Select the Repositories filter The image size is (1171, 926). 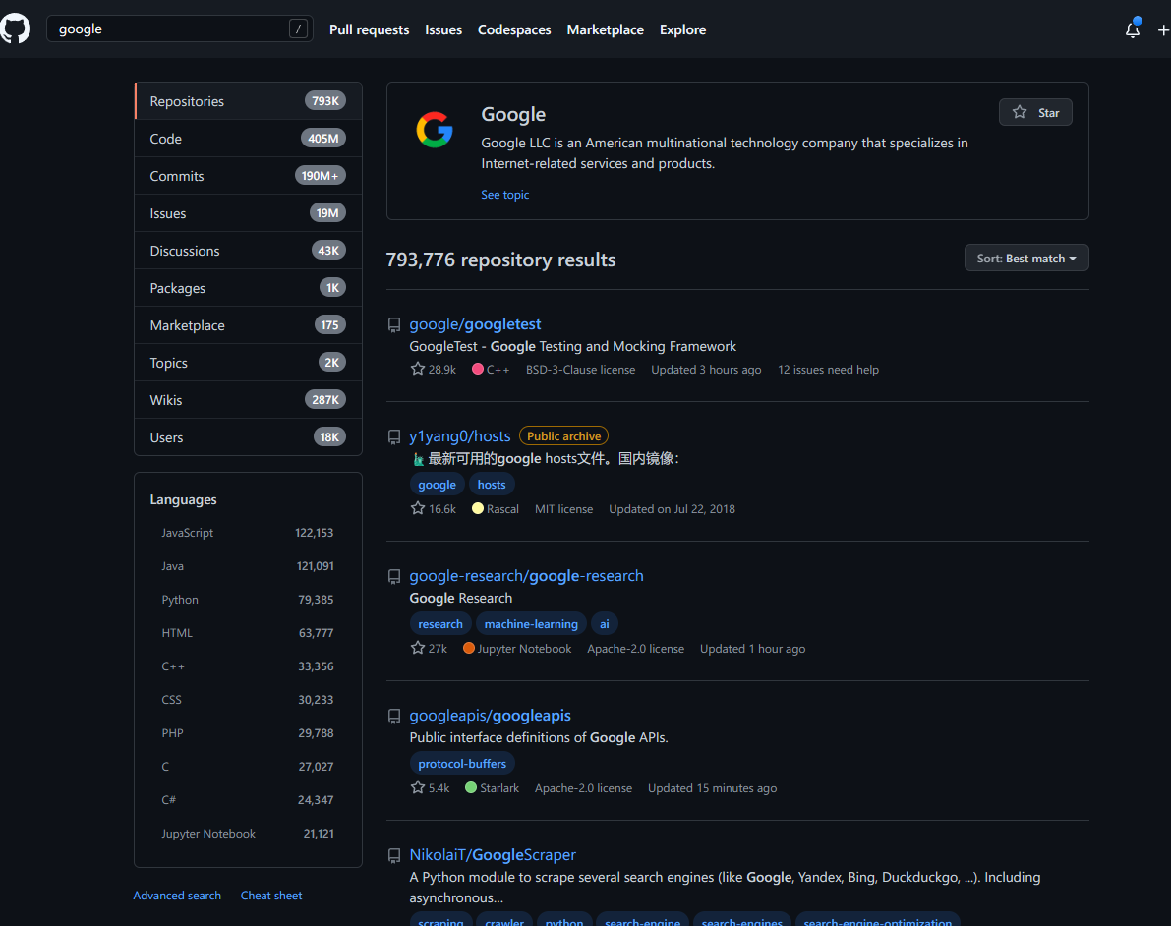tap(248, 101)
